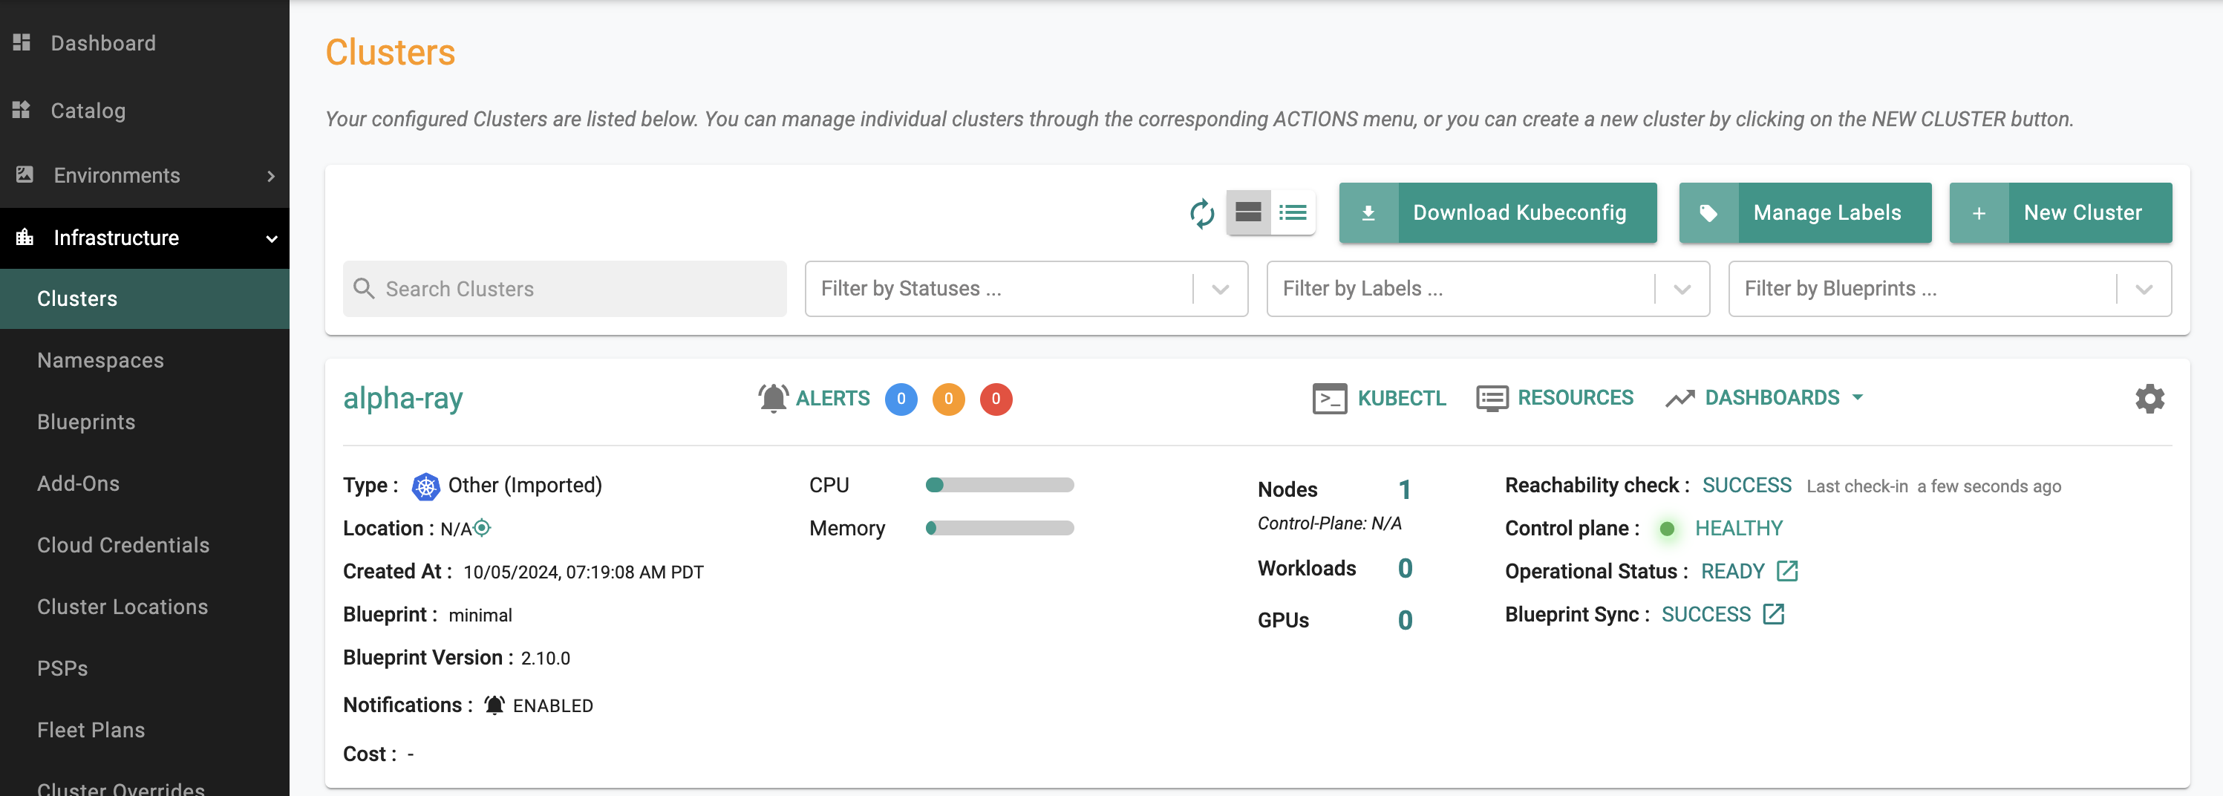2223x796 pixels.
Task: Click the orange warning alerts badge
Action: pyautogui.click(x=948, y=399)
